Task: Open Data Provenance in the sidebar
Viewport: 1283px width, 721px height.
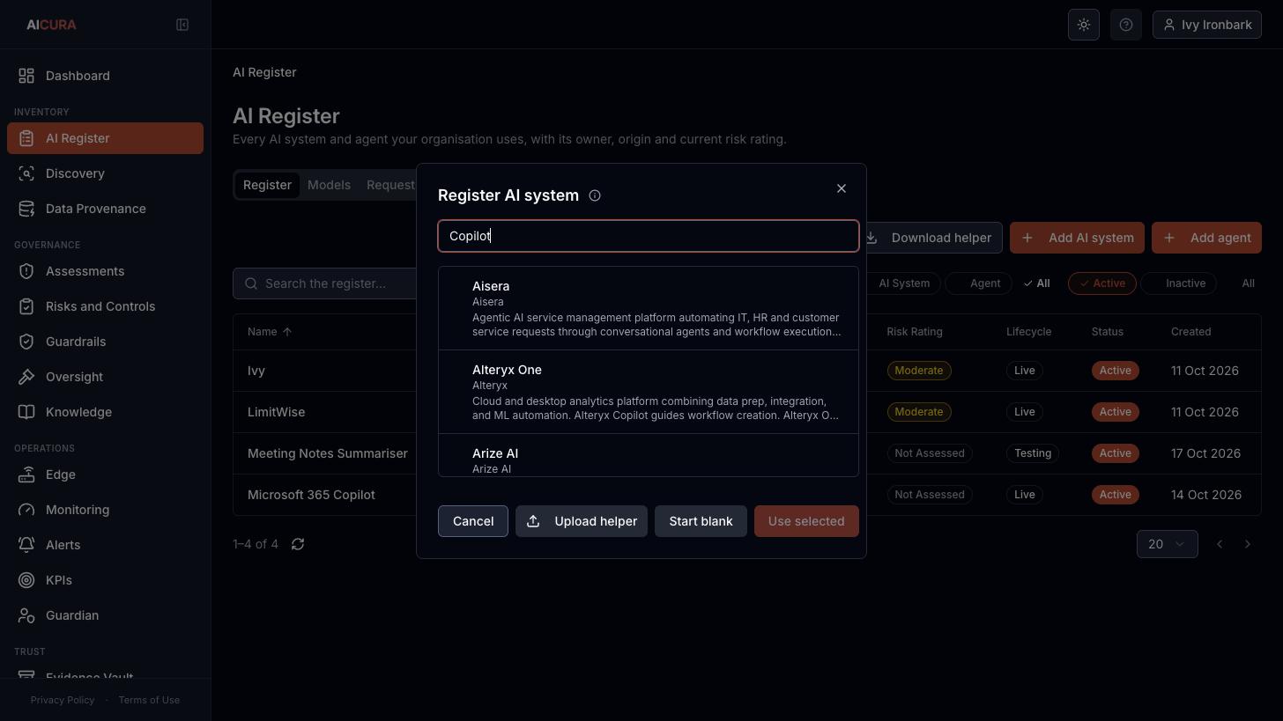Action: point(105,209)
